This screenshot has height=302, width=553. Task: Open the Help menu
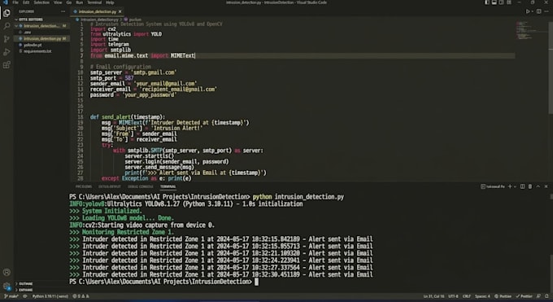[x=110, y=2]
